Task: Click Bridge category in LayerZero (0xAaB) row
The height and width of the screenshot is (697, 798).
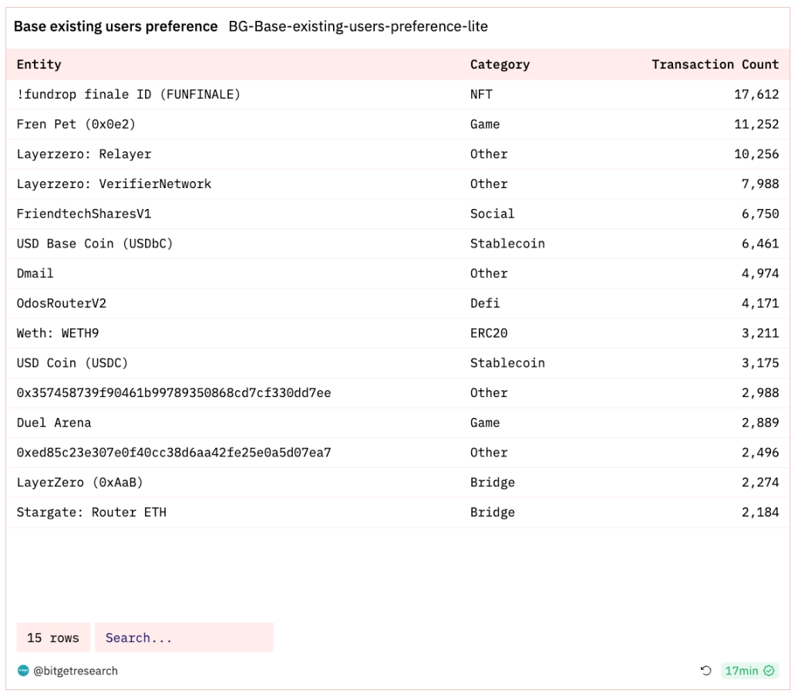Action: 492,483
